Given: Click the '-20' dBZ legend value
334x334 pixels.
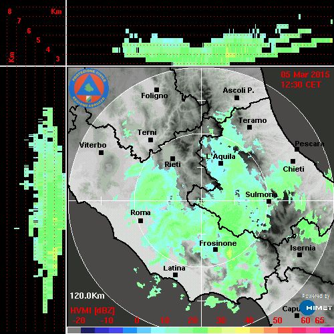Looking at the screenshot, I should point(79,321).
